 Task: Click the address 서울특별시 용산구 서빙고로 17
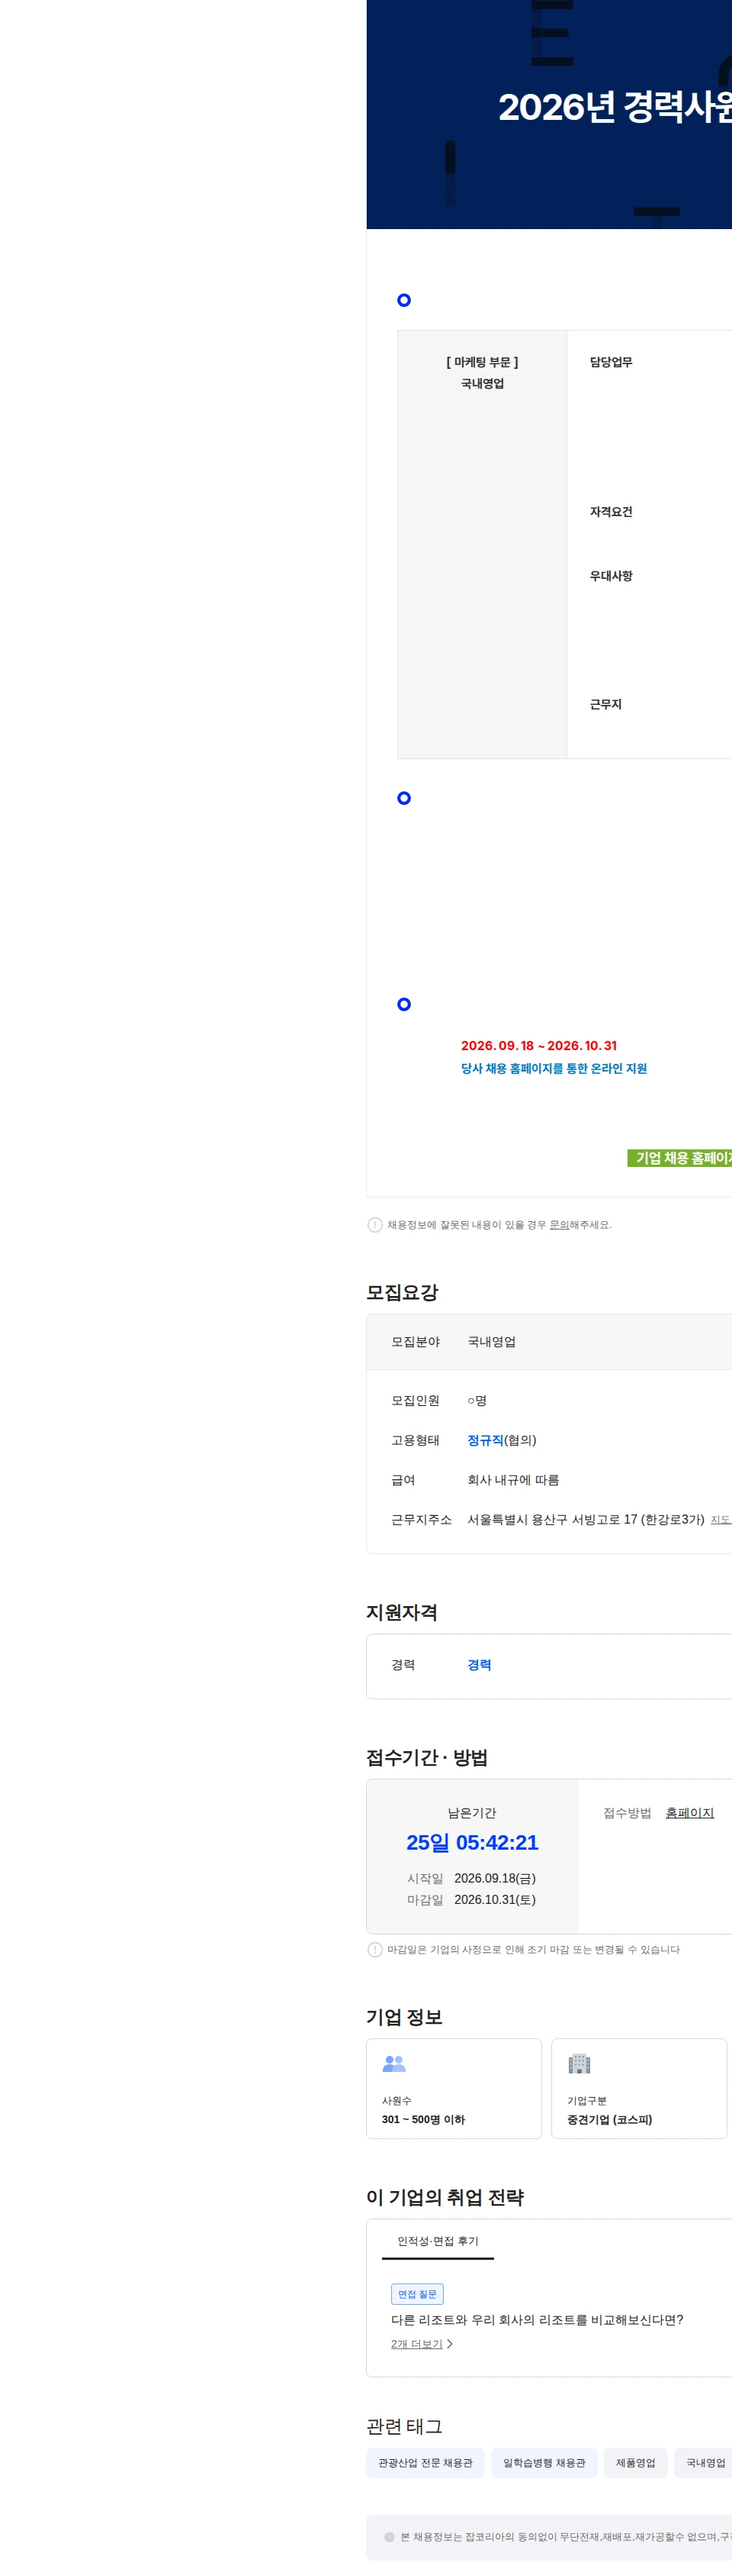click(586, 1519)
